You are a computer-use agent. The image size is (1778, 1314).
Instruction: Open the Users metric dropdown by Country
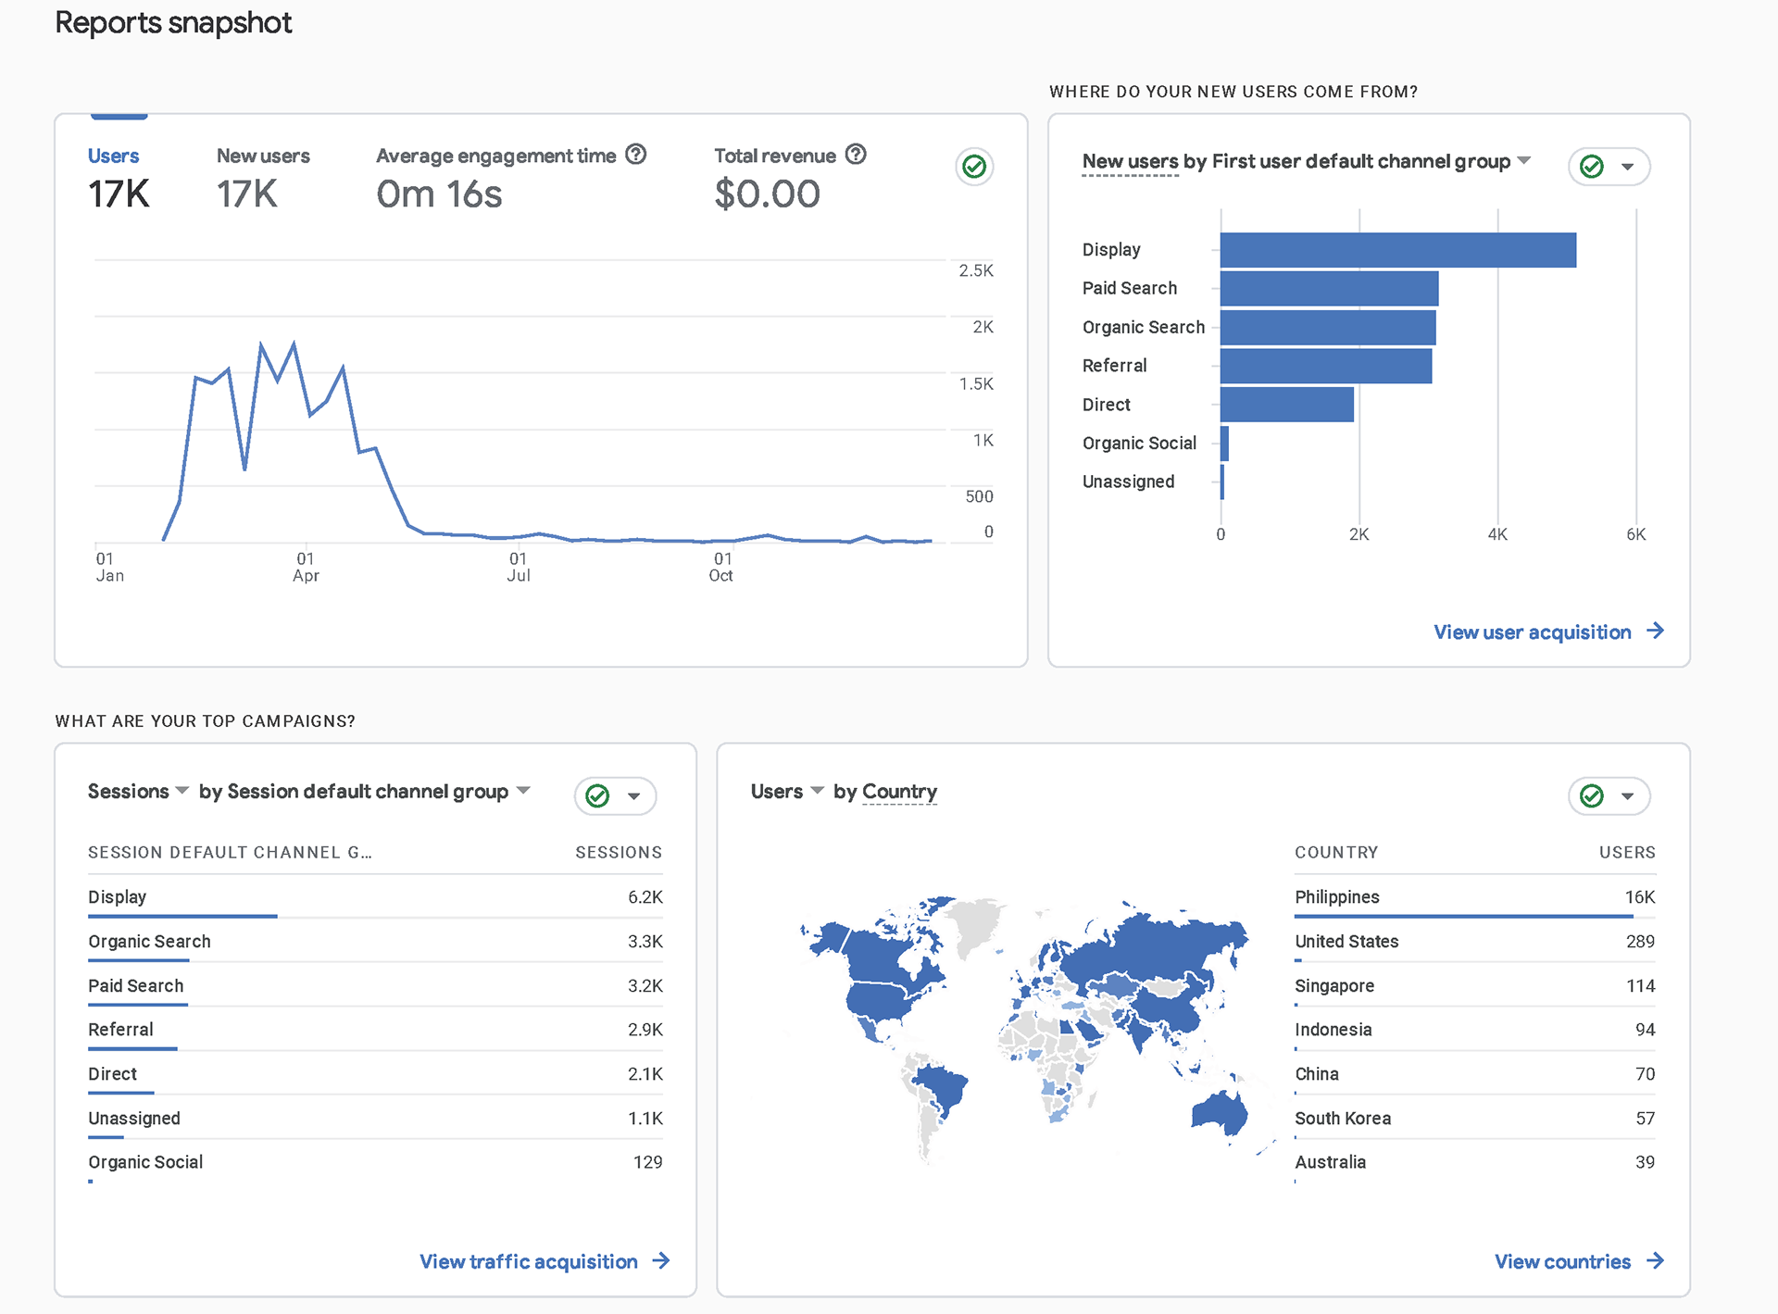pos(817,791)
